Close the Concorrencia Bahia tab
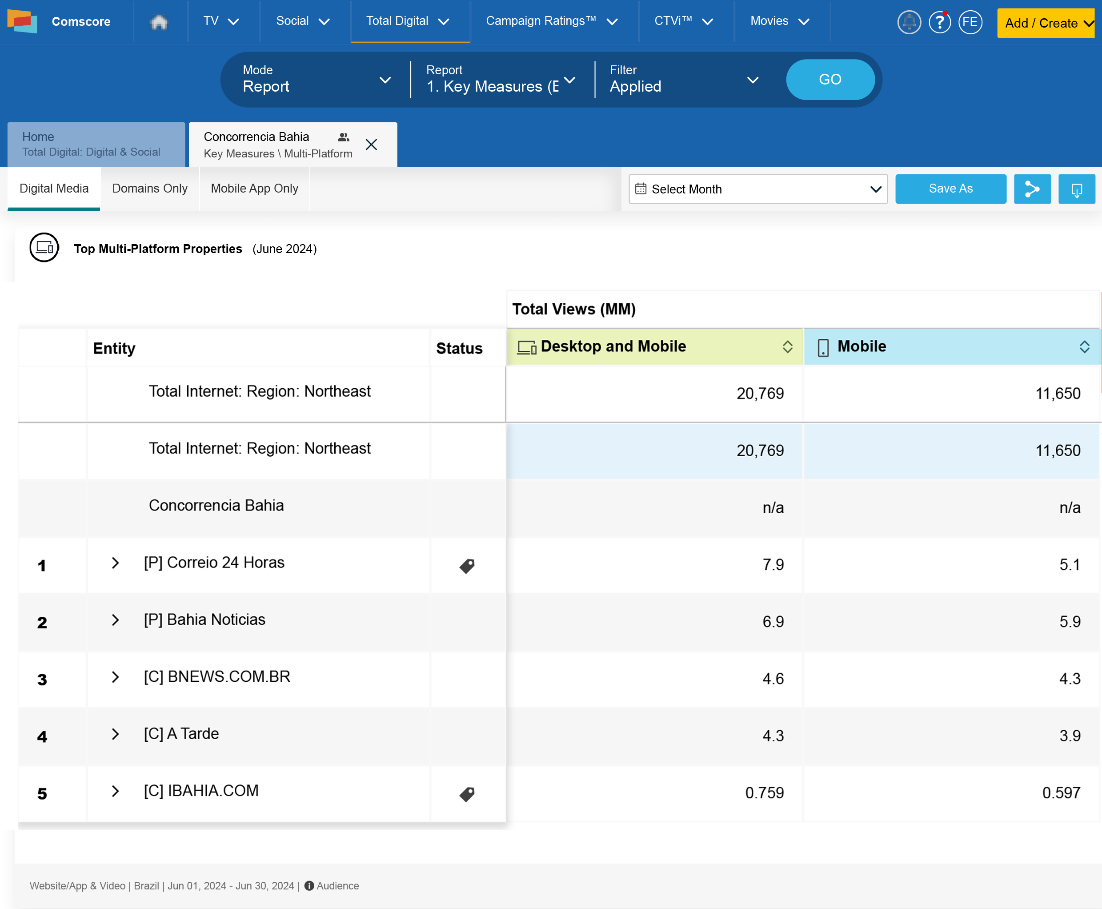The width and height of the screenshot is (1102, 909). [x=371, y=145]
